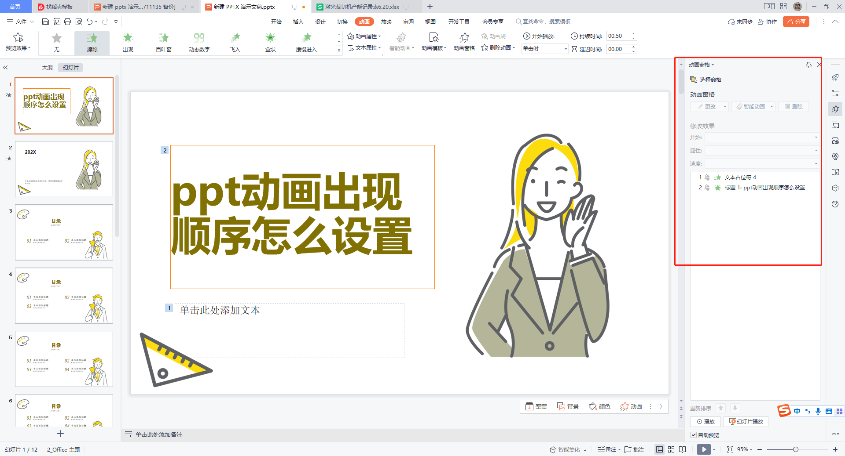
Task: Expand the animation gallery more arrow
Action: click(339, 51)
